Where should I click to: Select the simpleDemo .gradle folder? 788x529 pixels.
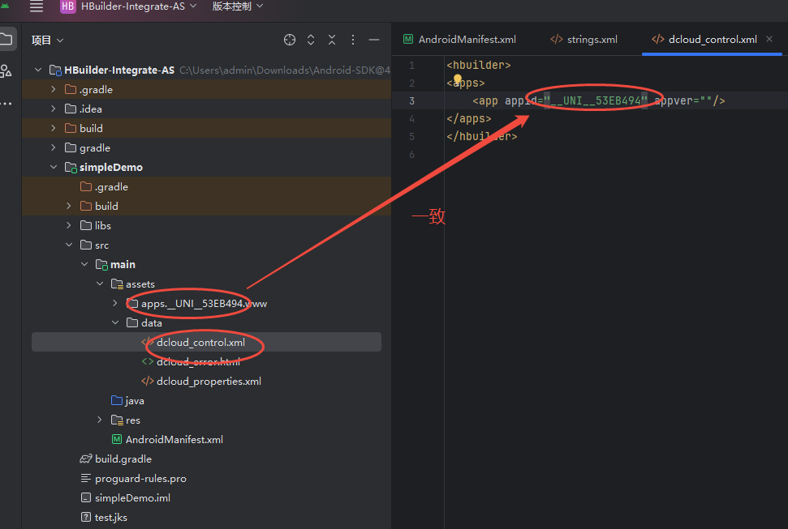click(105, 186)
